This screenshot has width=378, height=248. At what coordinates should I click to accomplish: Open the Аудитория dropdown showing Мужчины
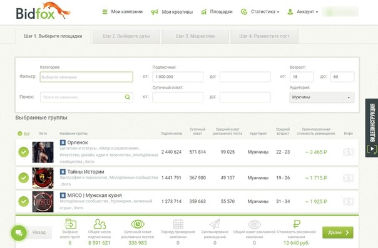click(x=322, y=97)
